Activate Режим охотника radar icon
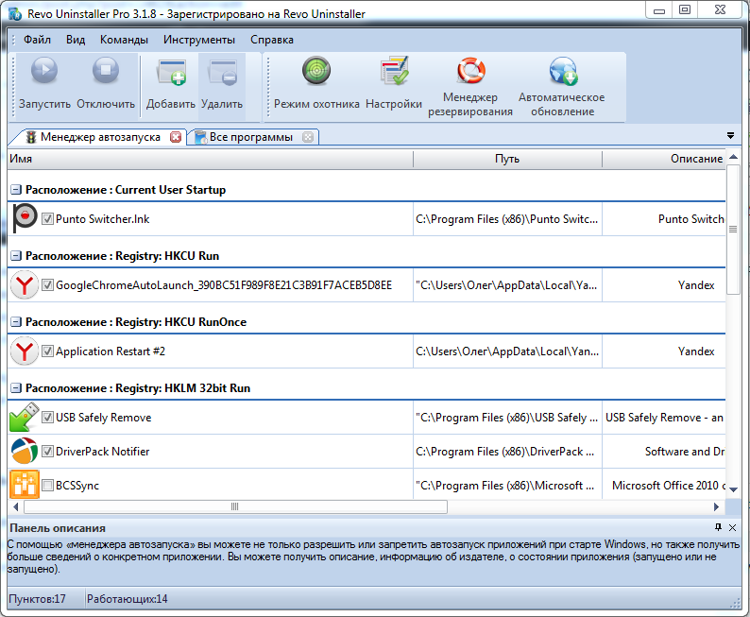 click(316, 70)
